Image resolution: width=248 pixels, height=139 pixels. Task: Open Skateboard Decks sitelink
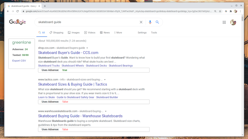[x=96, y=66]
